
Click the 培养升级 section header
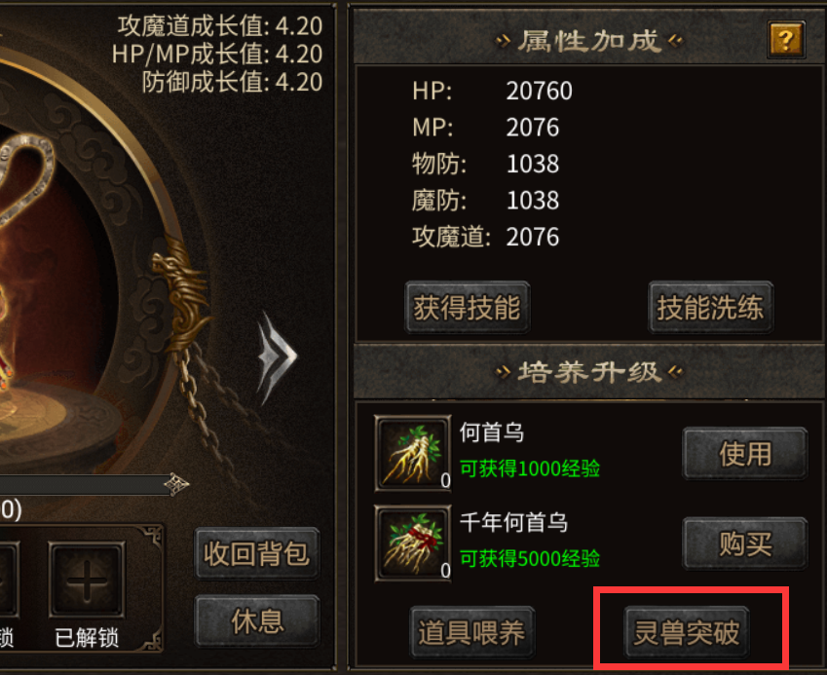point(589,372)
